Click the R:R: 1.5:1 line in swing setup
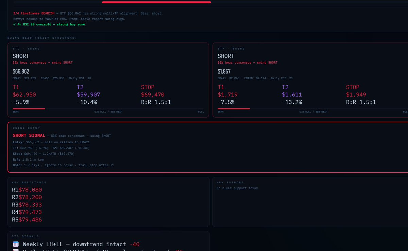The height and width of the screenshot is (251, 408). (x=28, y=160)
